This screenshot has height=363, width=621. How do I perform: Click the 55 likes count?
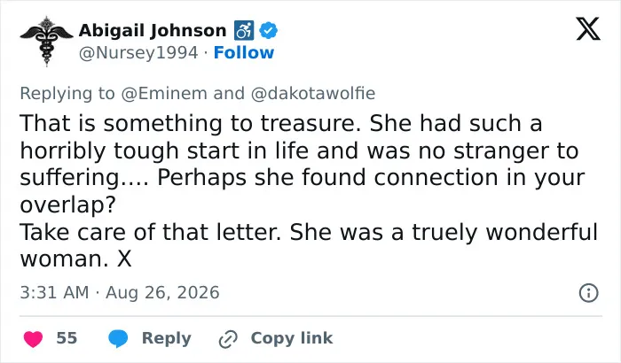point(67,338)
